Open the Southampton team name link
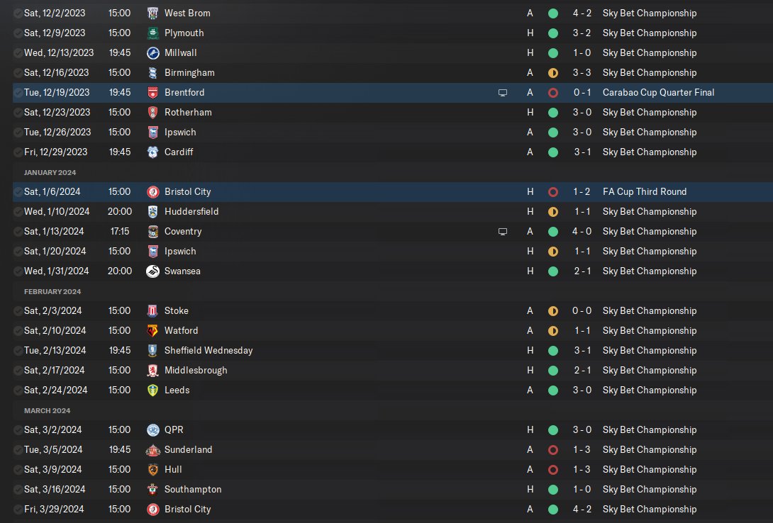The width and height of the screenshot is (773, 523). [193, 490]
